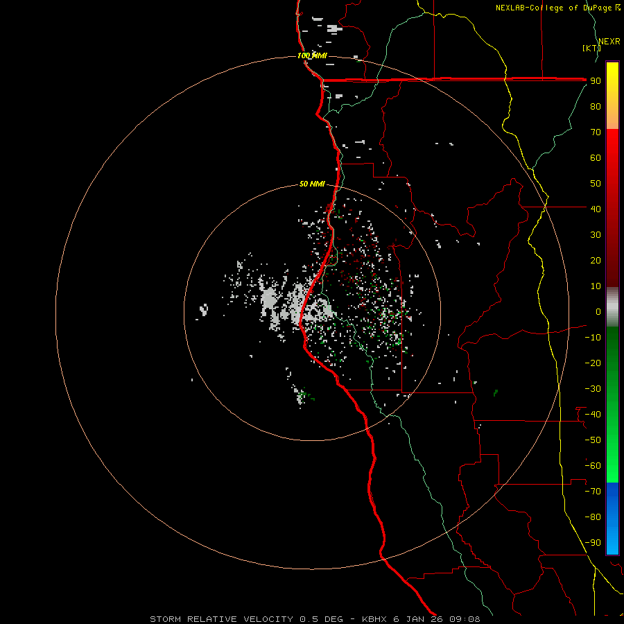
Task: Select the 0 value on velocity scale
Action: pyautogui.click(x=598, y=311)
